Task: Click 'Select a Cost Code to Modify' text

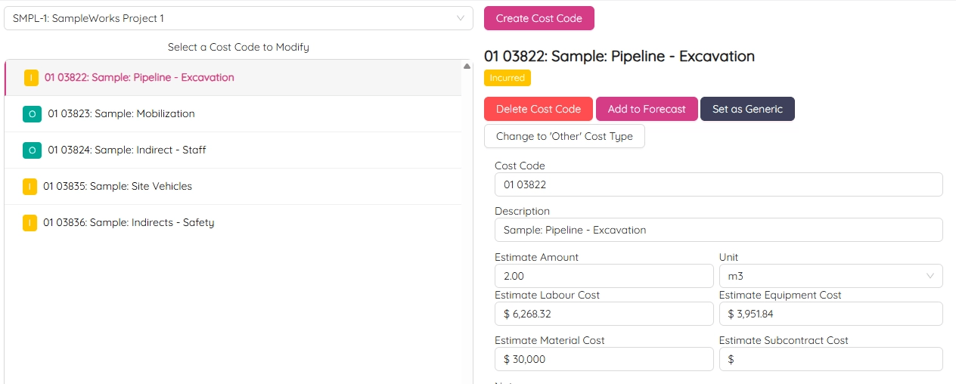Action: [x=238, y=47]
